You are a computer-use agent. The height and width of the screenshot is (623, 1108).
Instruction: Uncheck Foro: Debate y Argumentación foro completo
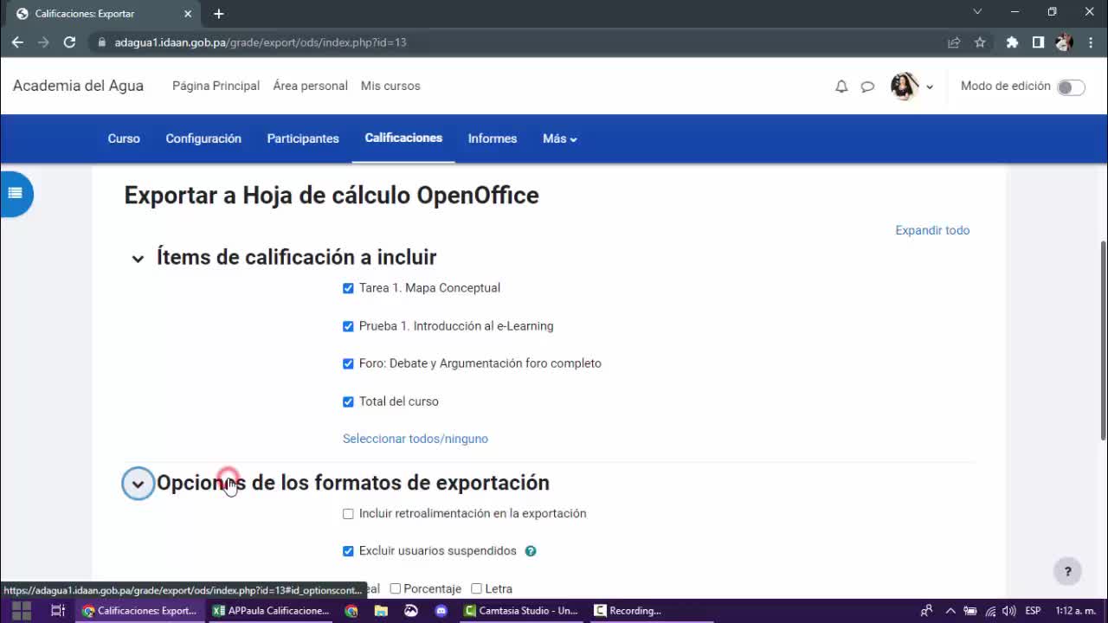point(348,364)
